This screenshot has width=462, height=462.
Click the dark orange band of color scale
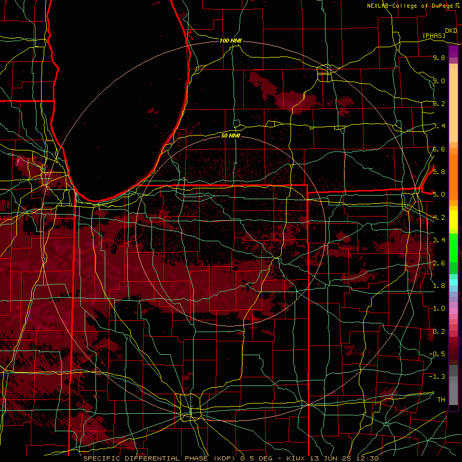[453, 177]
